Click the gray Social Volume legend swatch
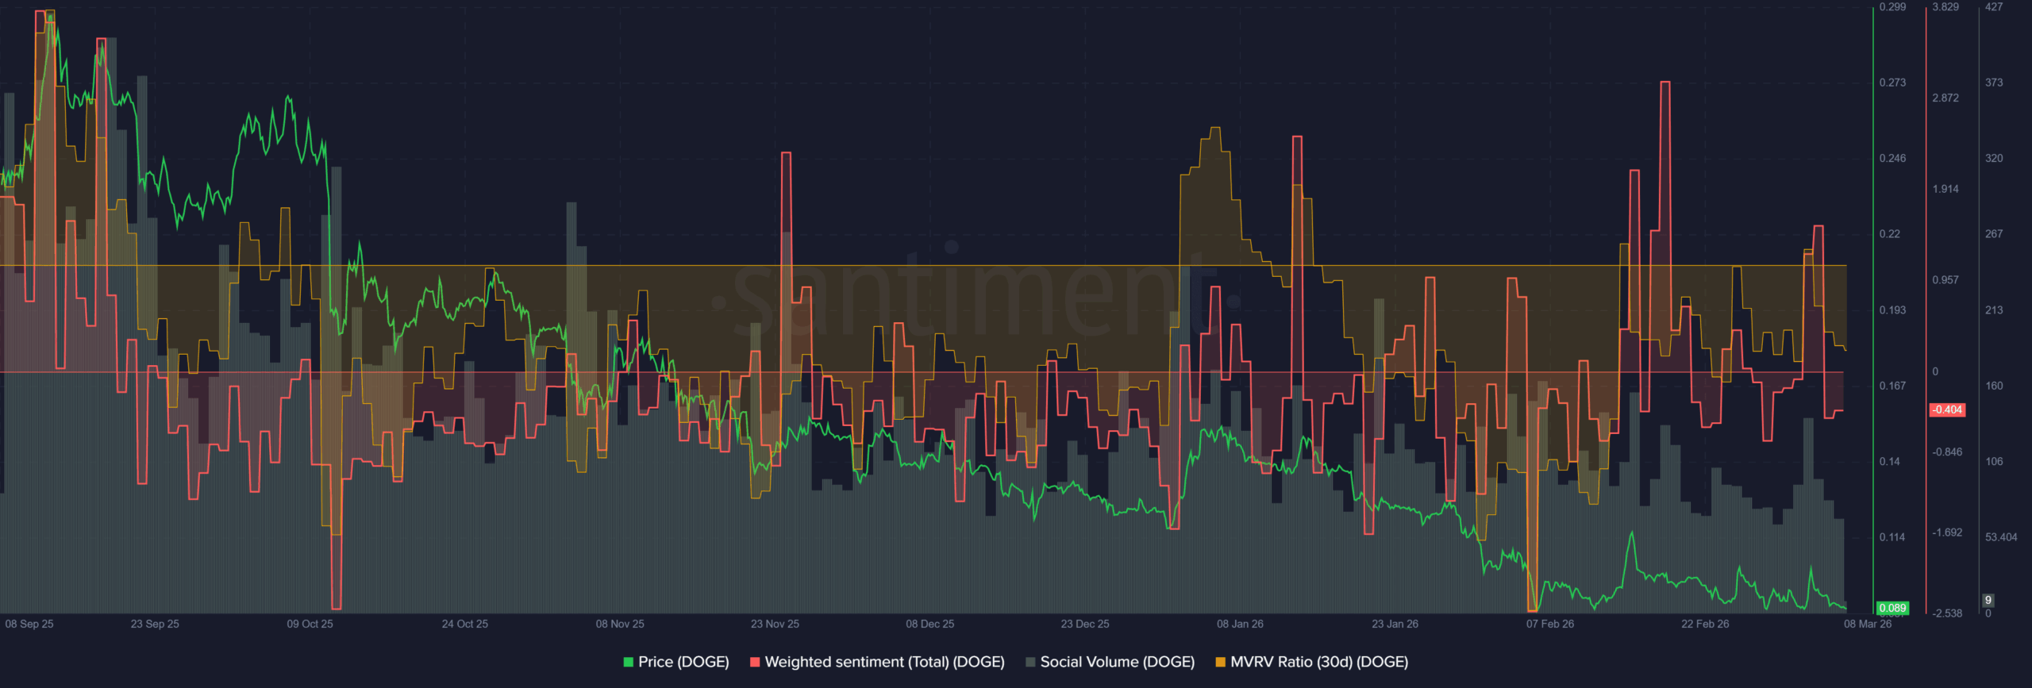Image resolution: width=2032 pixels, height=688 pixels. [x=1030, y=662]
